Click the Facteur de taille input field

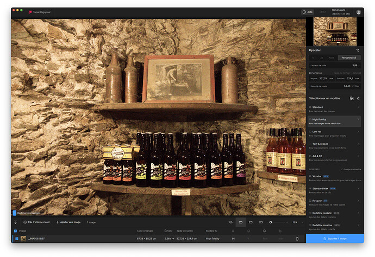point(353,65)
